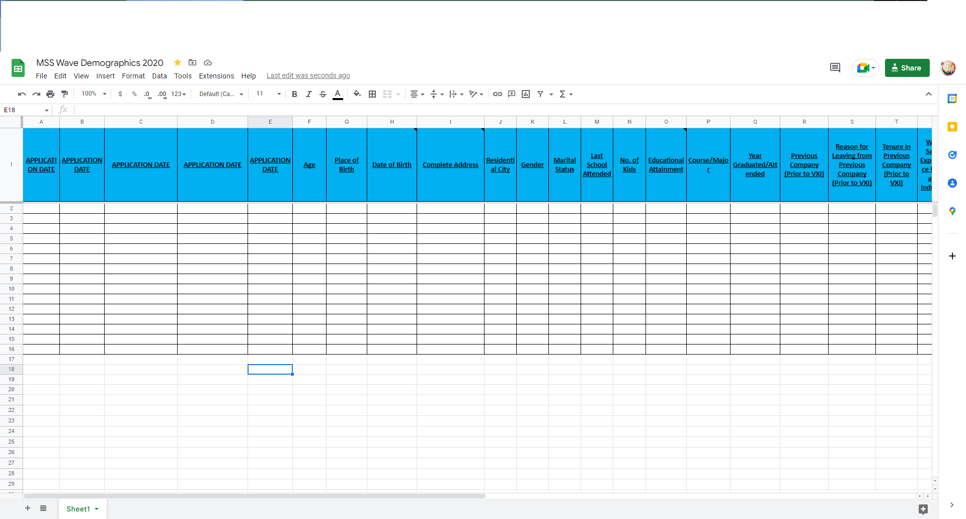
Task: Open Contacts side panel
Action: coord(952,183)
